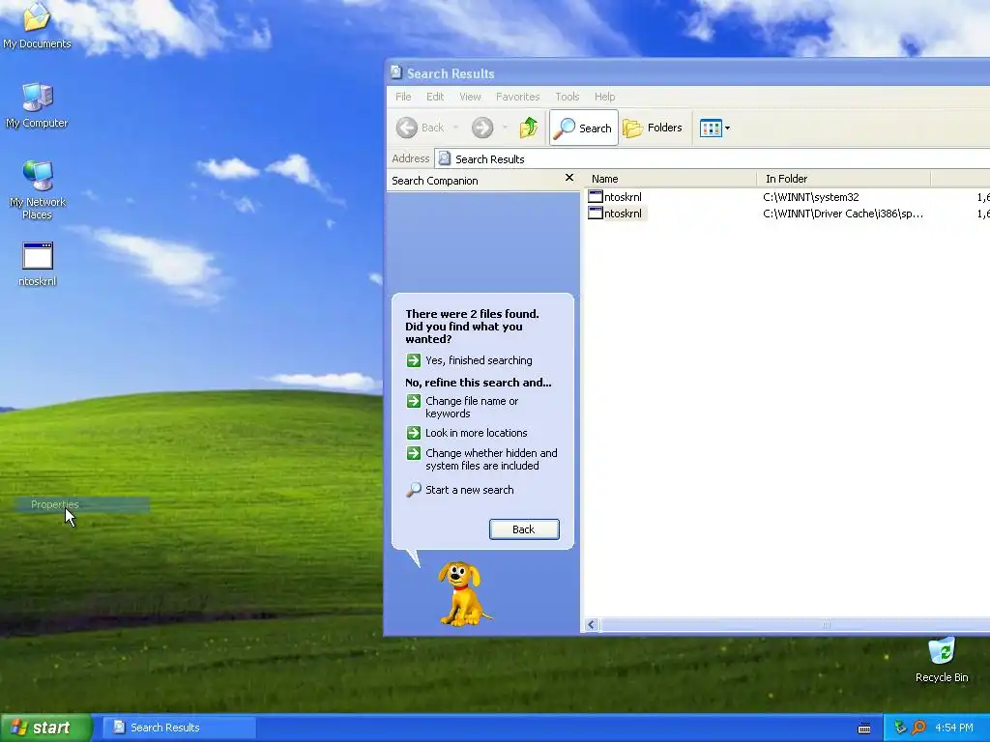
Task: Click the Search Results window title bar icon
Action: point(395,72)
